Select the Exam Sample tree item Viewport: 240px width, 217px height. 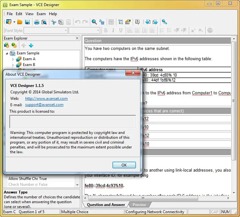point(28,53)
